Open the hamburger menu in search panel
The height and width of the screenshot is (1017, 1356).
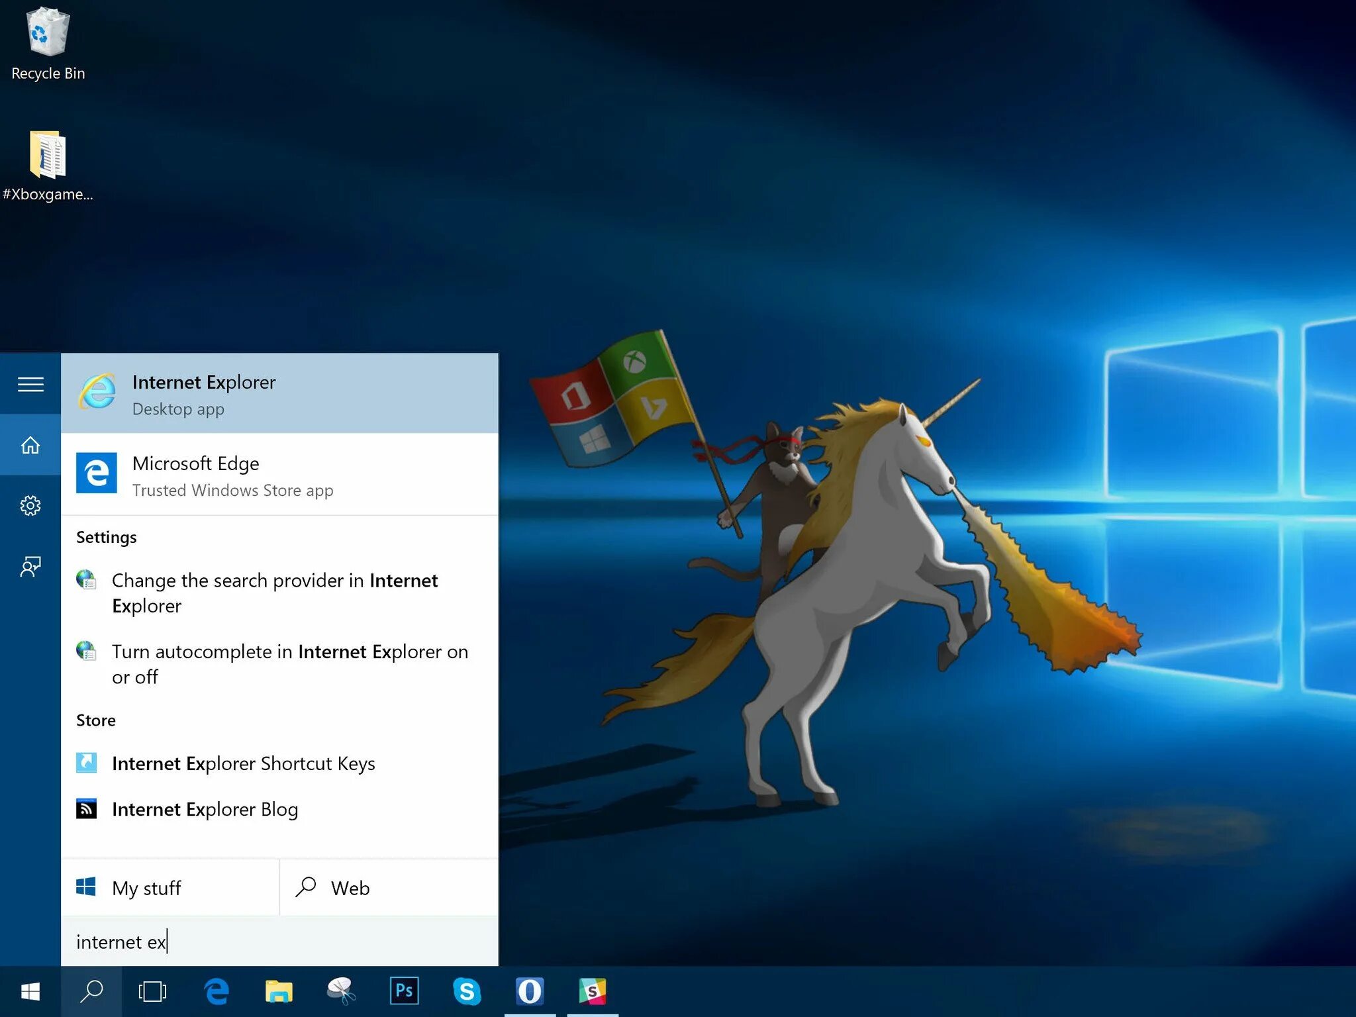point(30,385)
